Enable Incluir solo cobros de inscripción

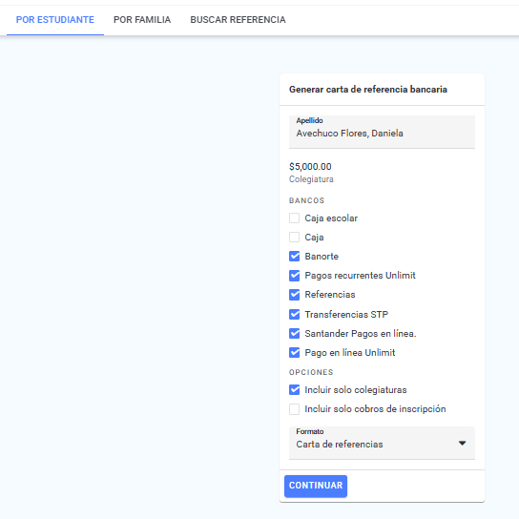coord(294,409)
